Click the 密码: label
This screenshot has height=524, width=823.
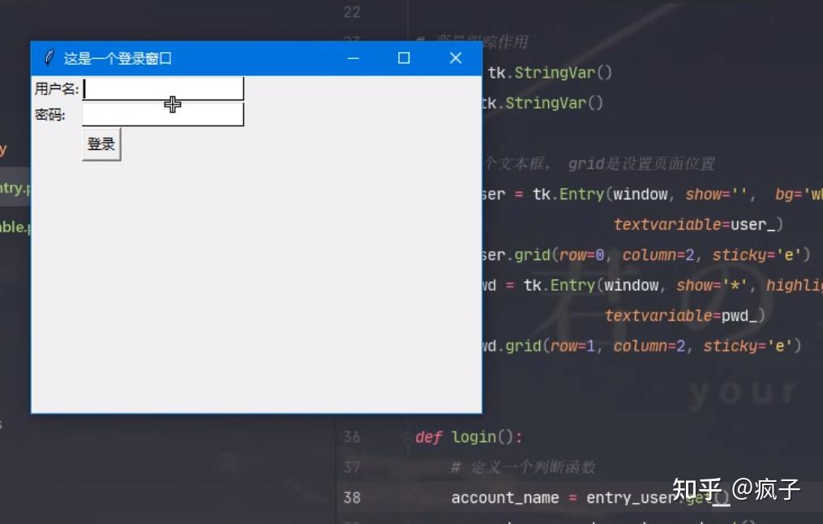(49, 115)
